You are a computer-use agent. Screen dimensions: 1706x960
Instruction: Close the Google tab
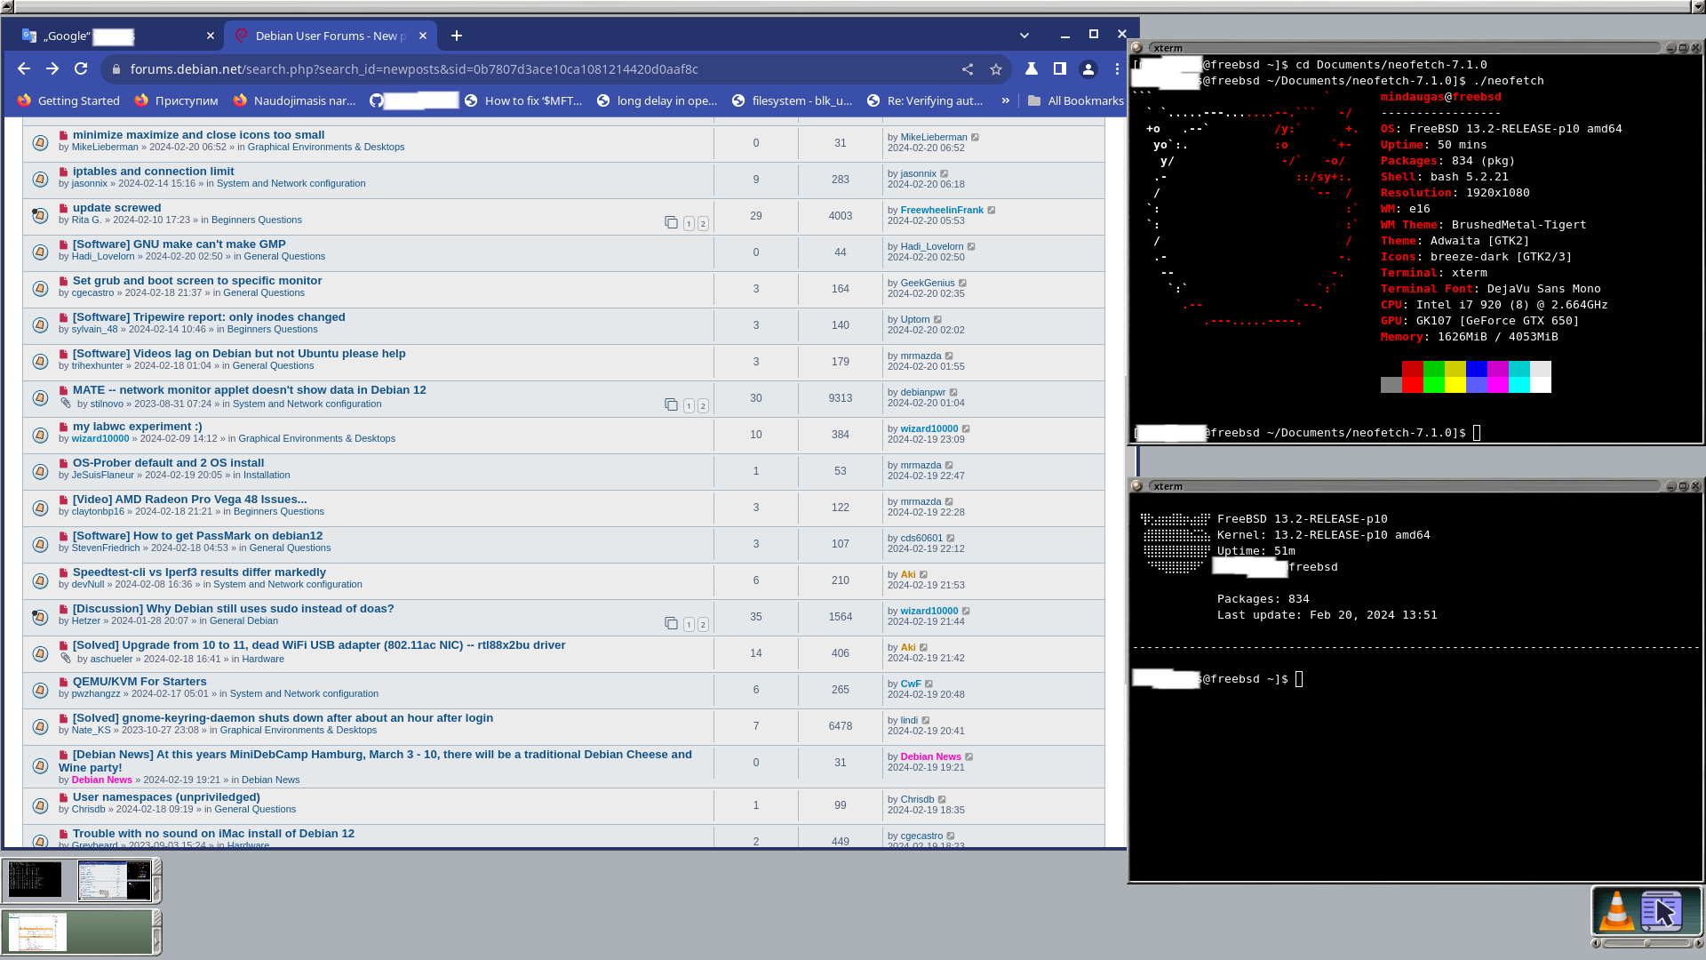[211, 36]
